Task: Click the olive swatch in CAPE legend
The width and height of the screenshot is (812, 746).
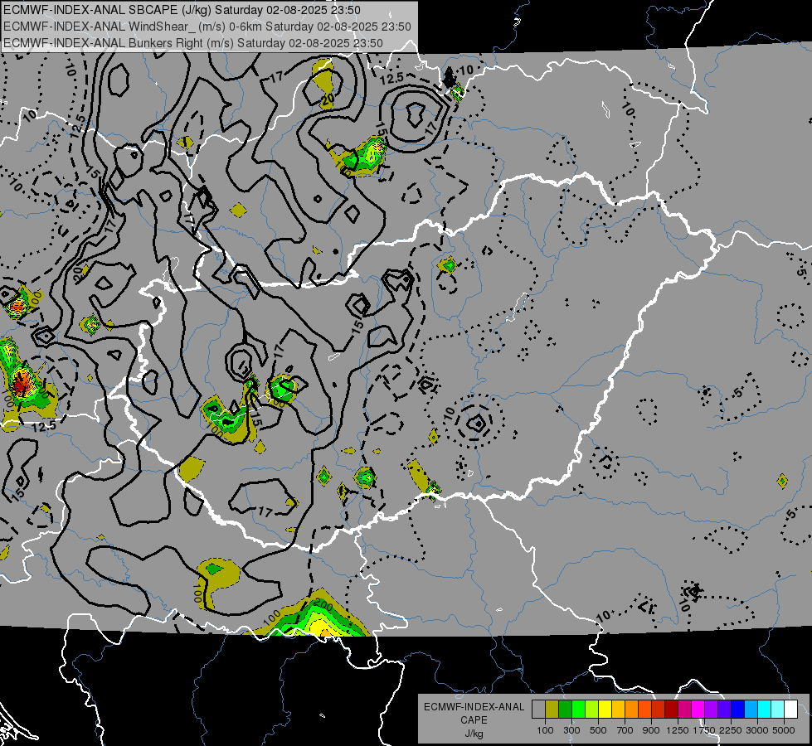Action: point(552,710)
